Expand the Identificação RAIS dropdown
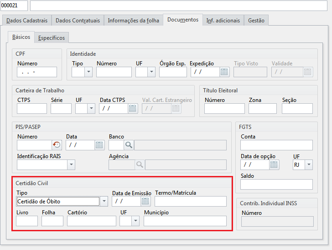Screen dimensions: 332x250 (x=71, y=165)
